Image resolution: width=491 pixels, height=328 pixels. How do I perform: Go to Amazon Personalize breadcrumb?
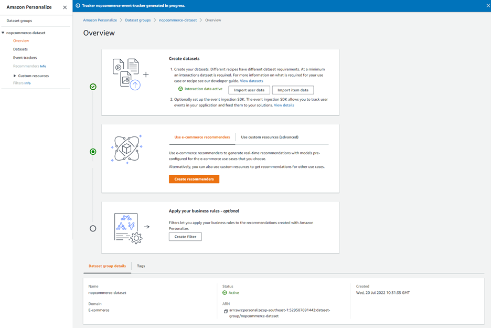point(100,20)
